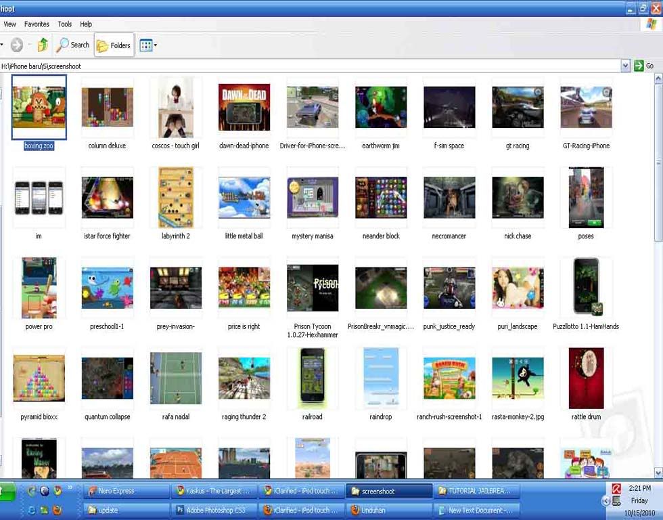Select the "preschool1-1" image file

(x=107, y=294)
